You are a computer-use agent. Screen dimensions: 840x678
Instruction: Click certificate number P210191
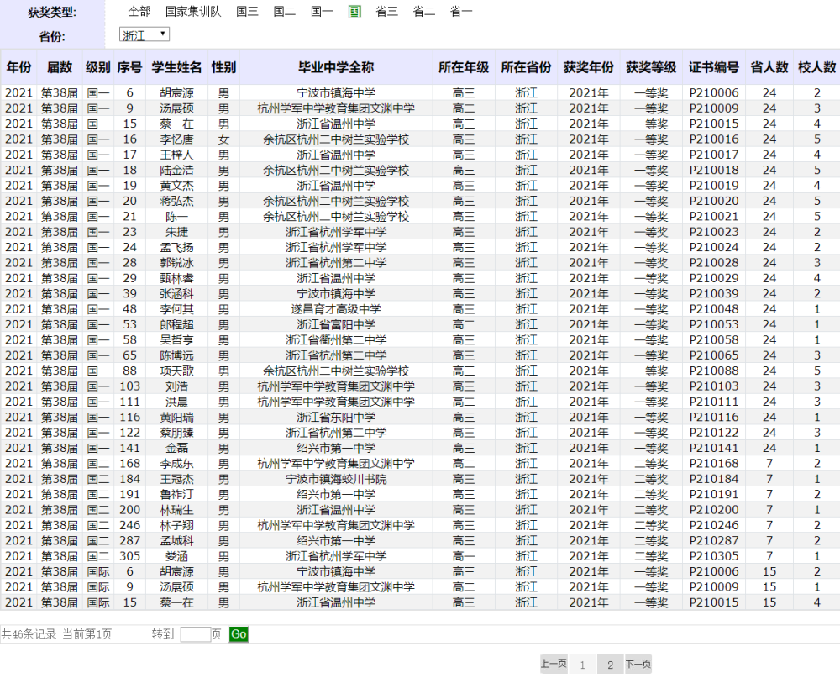[714, 495]
